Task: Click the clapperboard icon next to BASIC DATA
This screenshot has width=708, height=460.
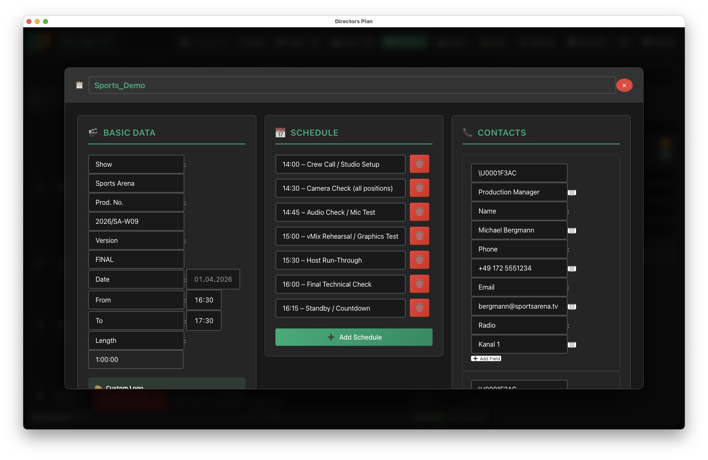Action: 93,132
